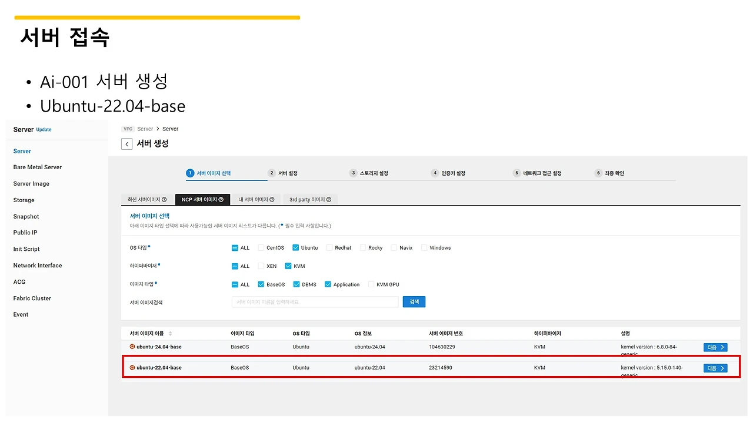Open Storage in the sidebar
Image resolution: width=753 pixels, height=423 pixels.
(24, 200)
